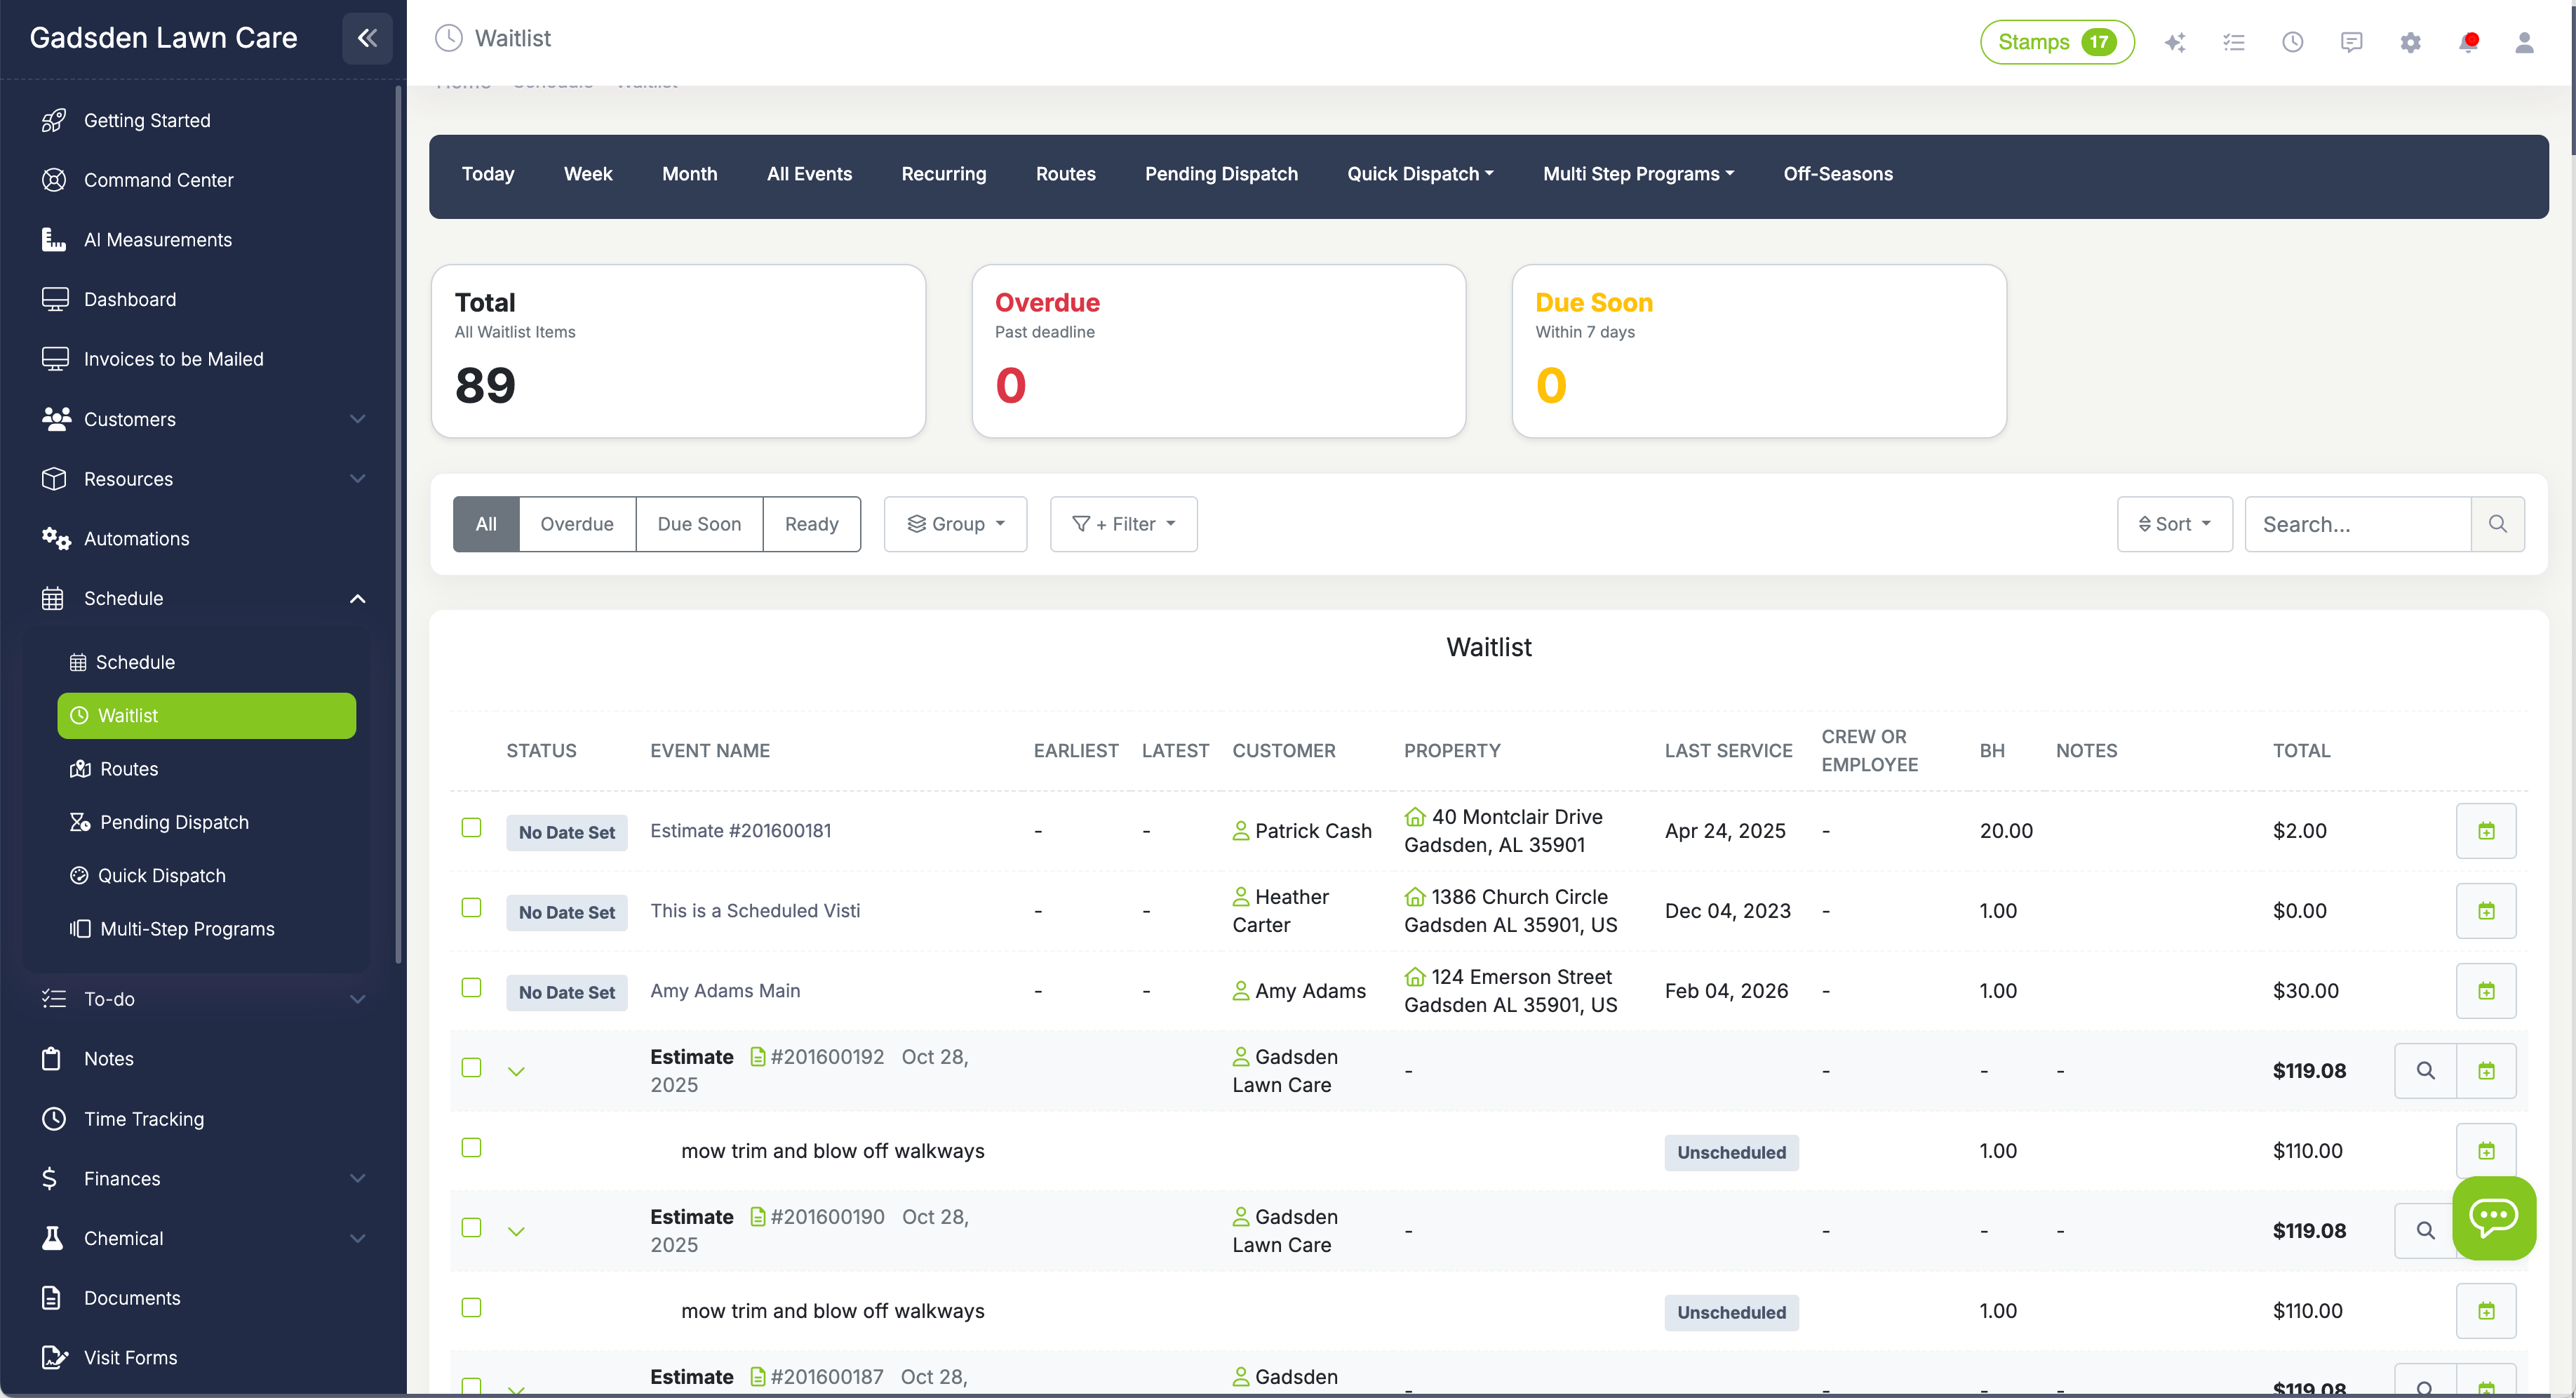Open settings via gear icon
Screen dimensions: 2576x1398
coord(2410,42)
